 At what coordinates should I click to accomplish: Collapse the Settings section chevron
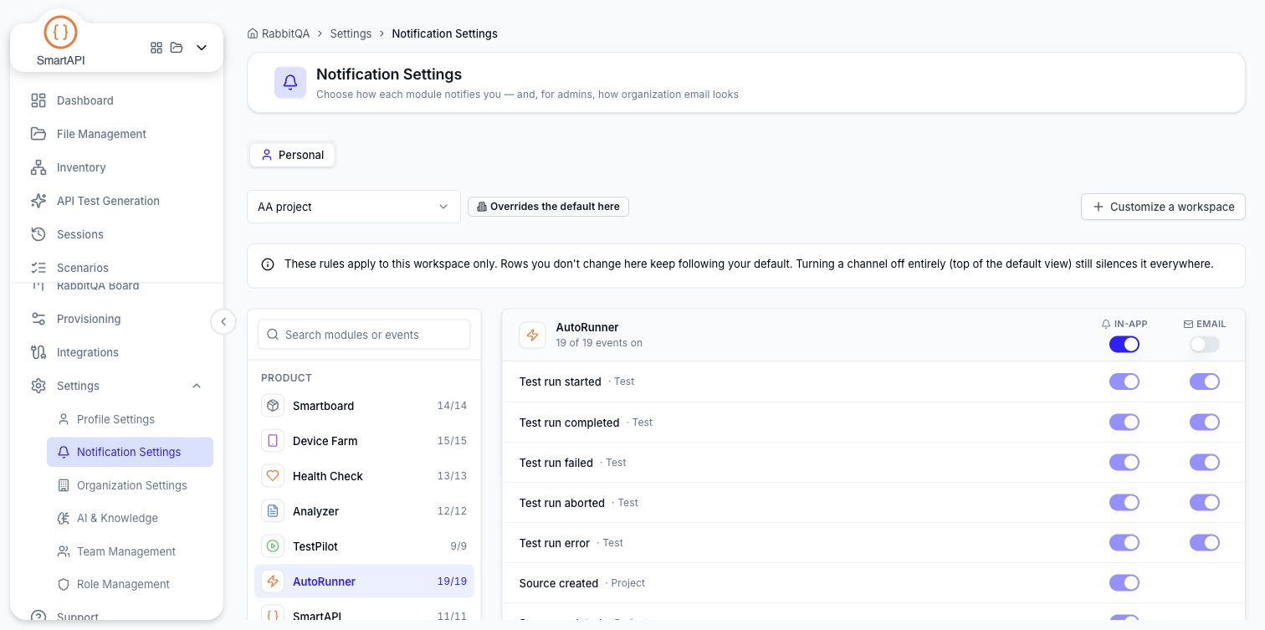tap(197, 386)
